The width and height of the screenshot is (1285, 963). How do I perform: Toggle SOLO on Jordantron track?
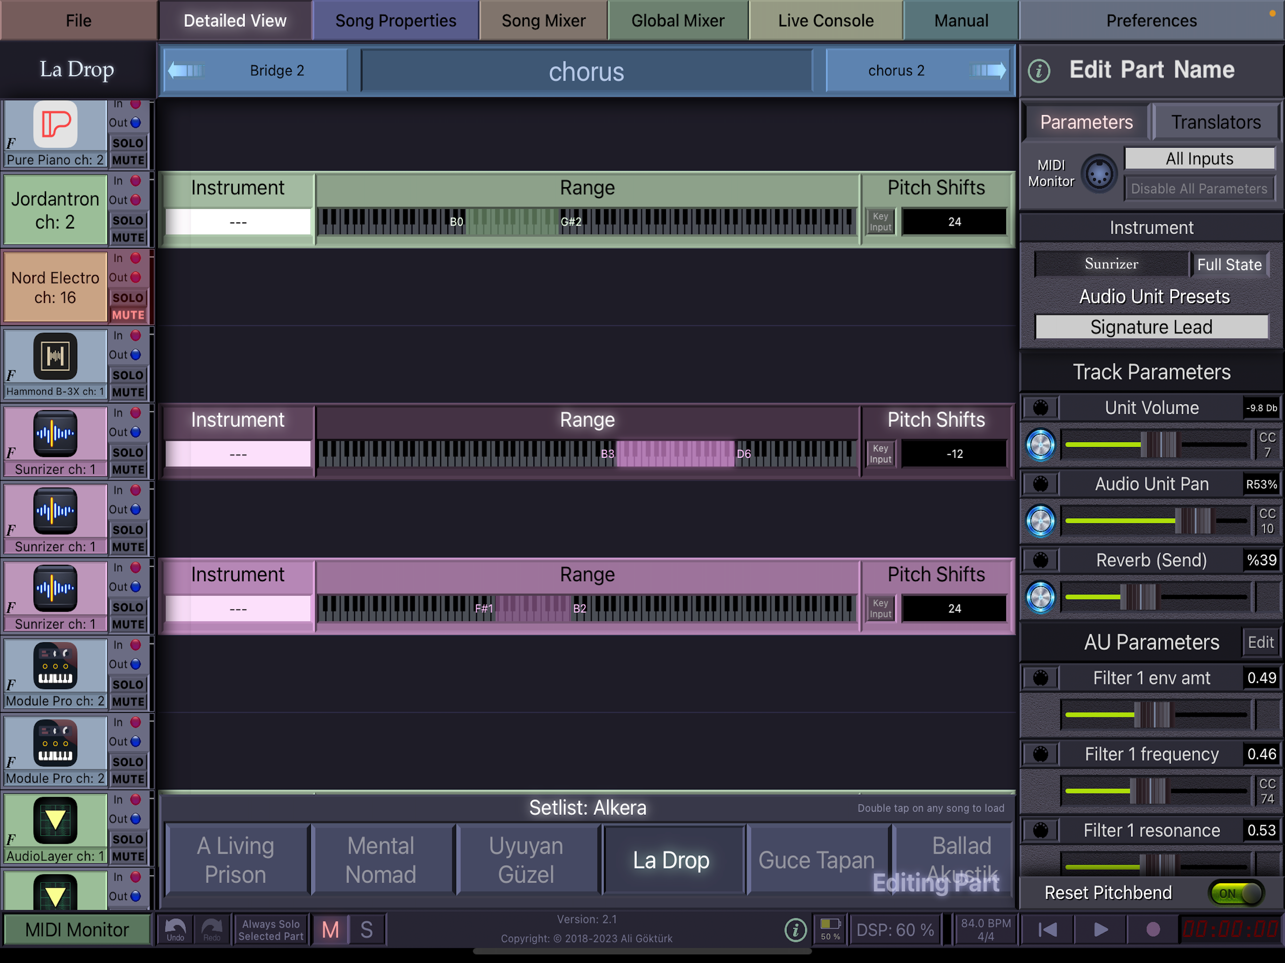[128, 220]
